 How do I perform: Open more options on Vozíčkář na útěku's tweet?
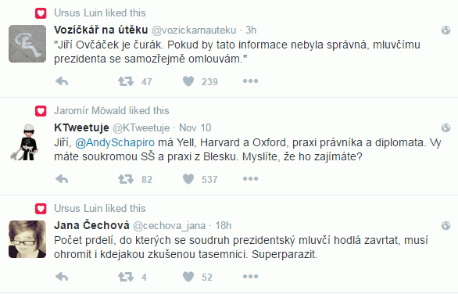click(x=250, y=81)
